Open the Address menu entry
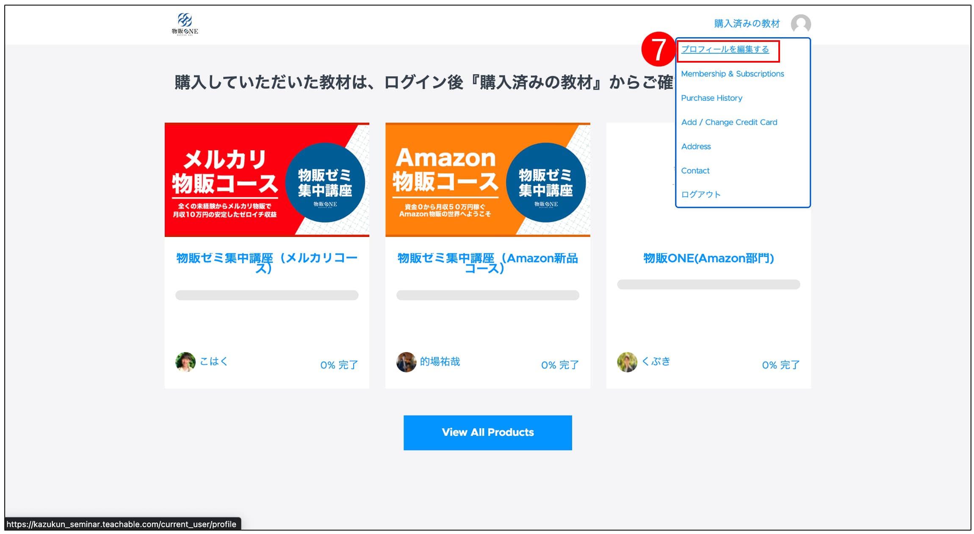The image size is (974, 534). 696,146
